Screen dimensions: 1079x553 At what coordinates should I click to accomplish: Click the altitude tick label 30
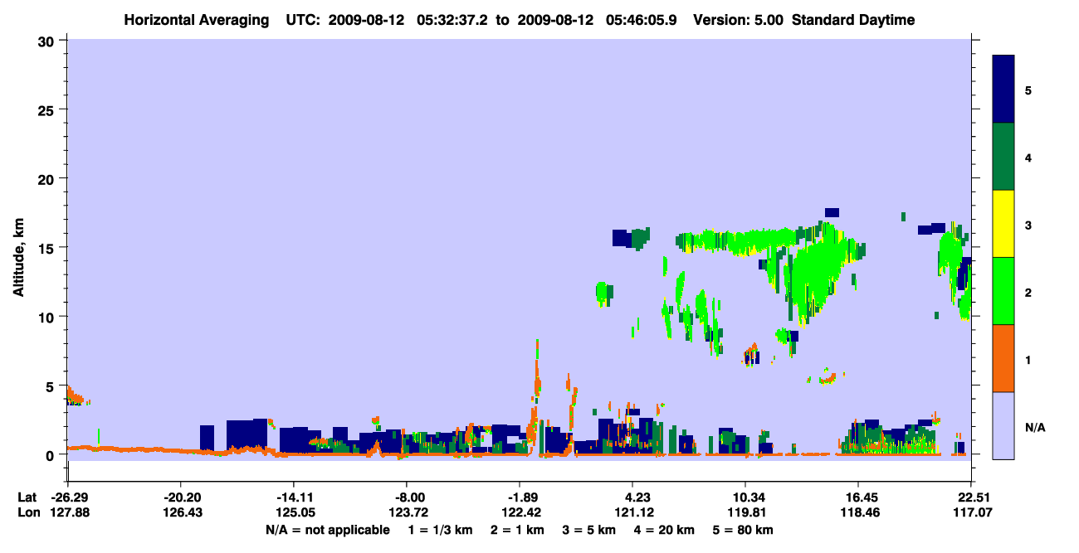47,41
